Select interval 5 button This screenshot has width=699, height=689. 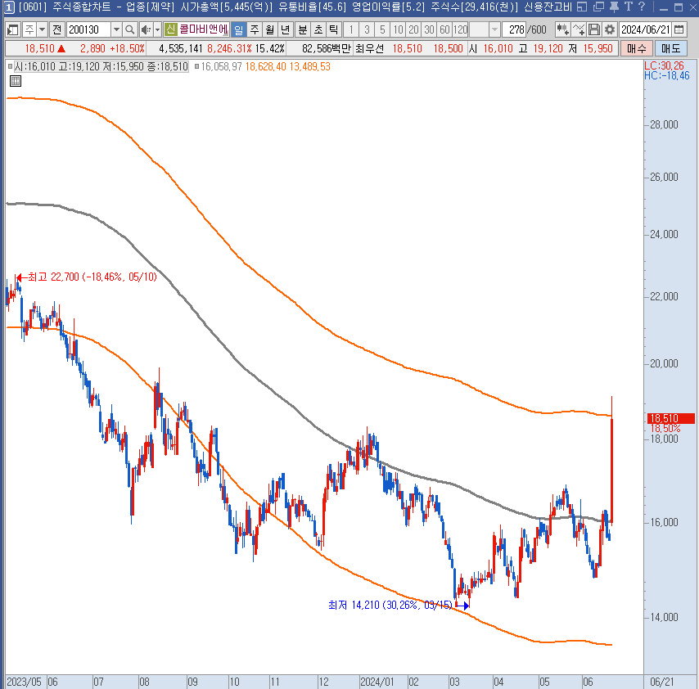(382, 29)
